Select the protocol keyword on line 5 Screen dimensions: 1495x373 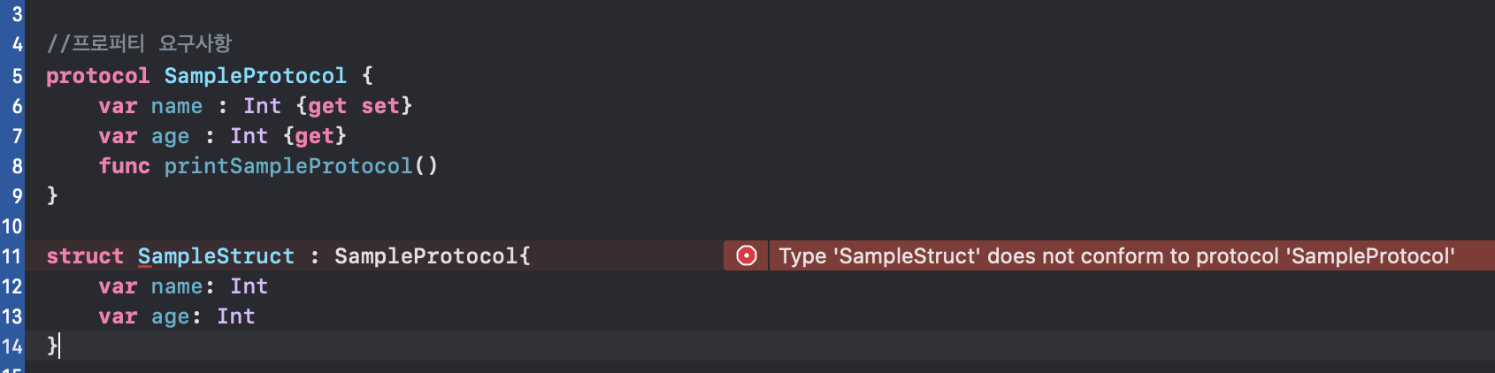[98, 76]
